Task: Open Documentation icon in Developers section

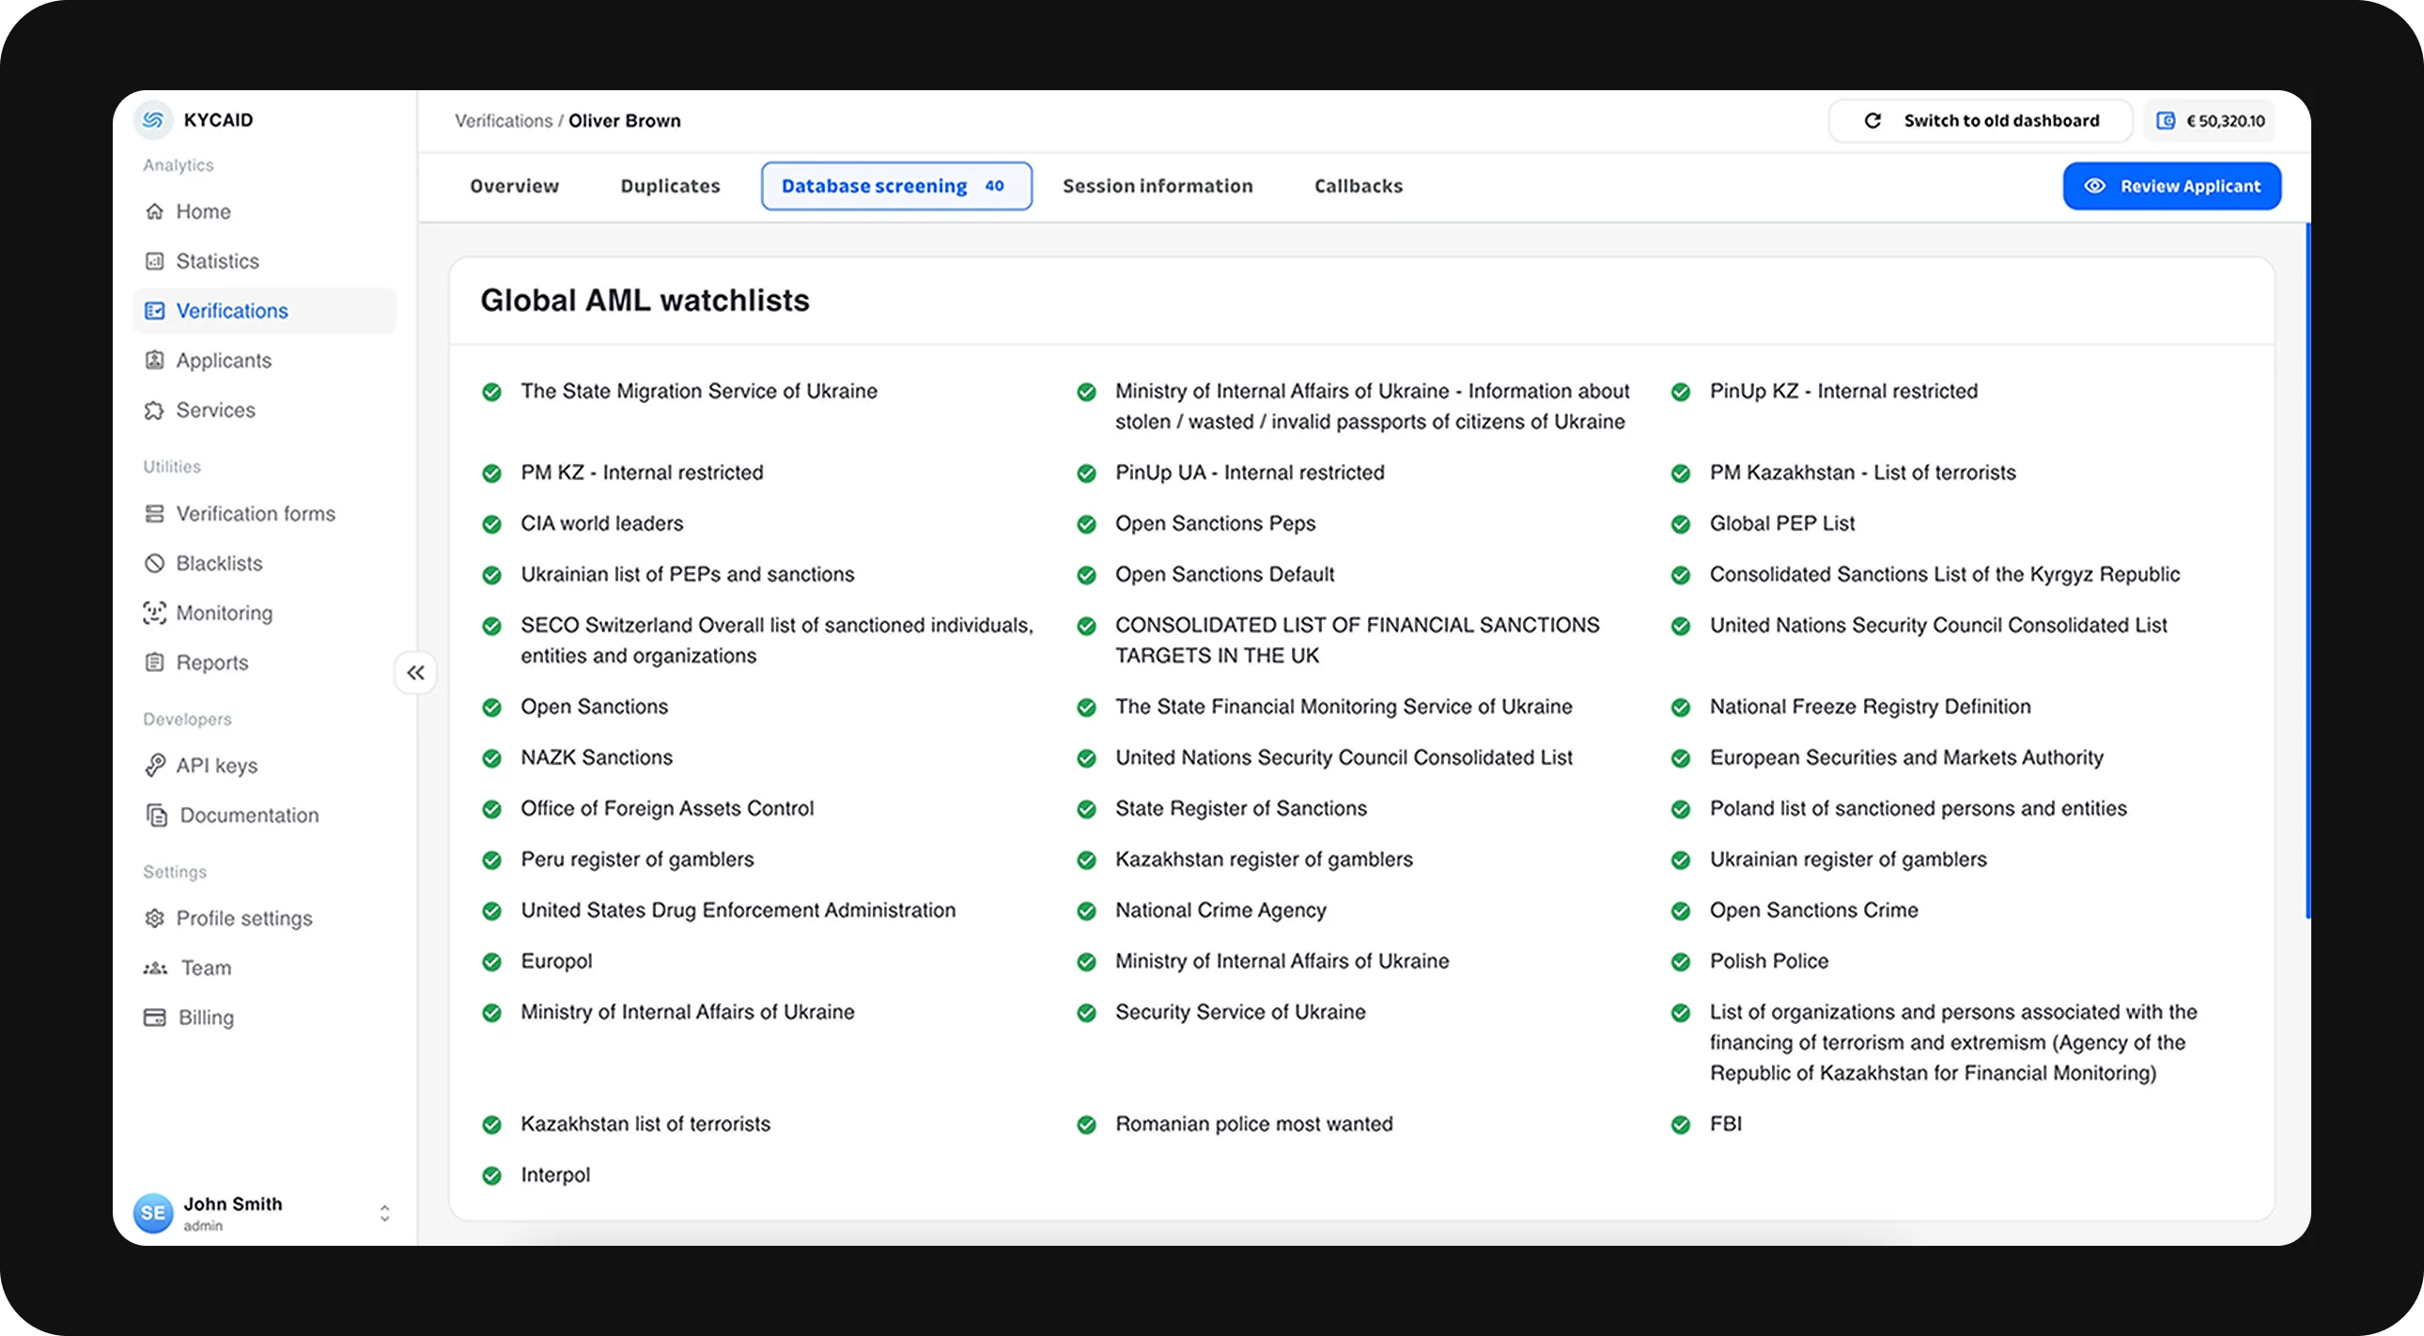Action: click(x=156, y=816)
